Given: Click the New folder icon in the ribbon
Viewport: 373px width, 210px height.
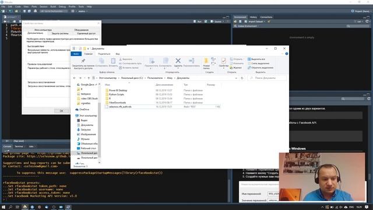Looking at the screenshot, I should 206,61.
